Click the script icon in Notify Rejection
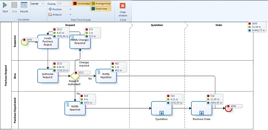Image resolution: width=268 pixels, height=130 pixels. point(99,72)
